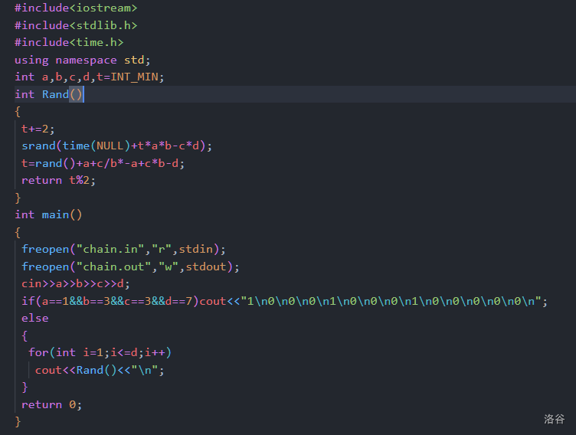Click the #include<time.h> line
Viewport: 576px width, 435px height.
coord(69,43)
